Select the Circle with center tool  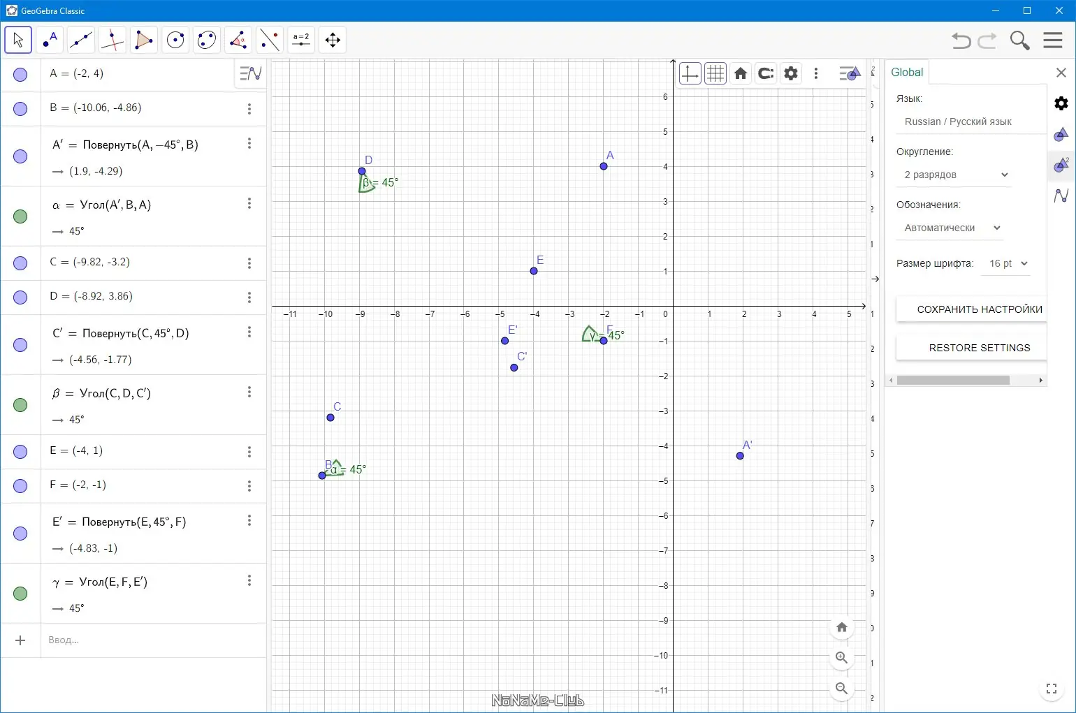coord(175,40)
